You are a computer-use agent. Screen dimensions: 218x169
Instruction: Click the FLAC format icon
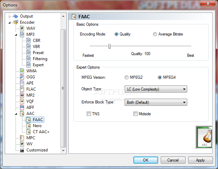coord(22,89)
